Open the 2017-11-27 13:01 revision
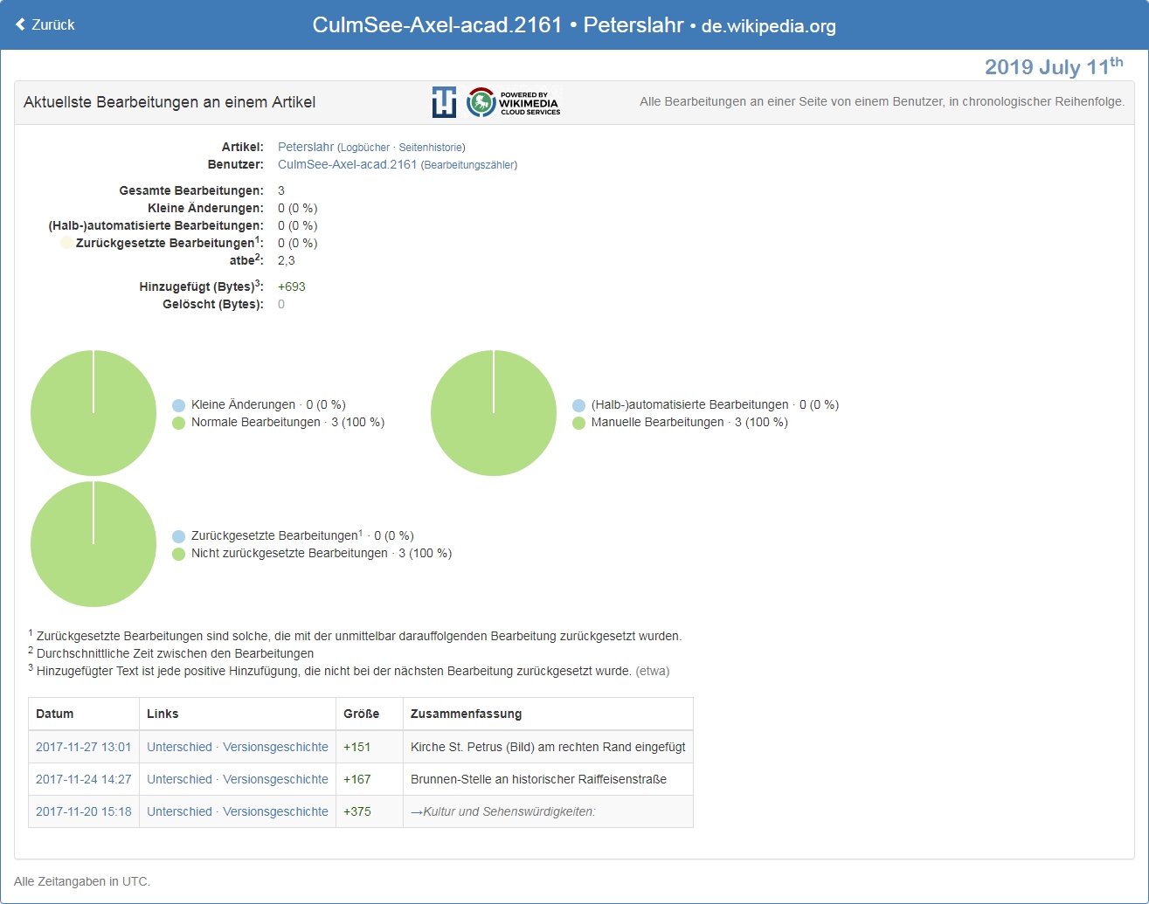 (x=84, y=747)
